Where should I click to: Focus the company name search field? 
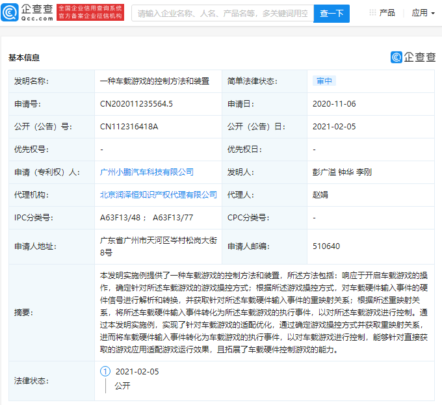(222, 13)
